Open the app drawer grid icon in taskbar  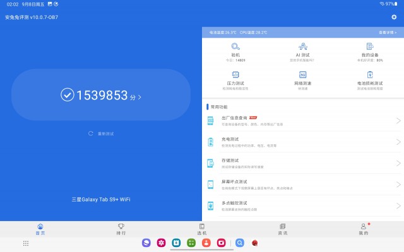pos(26,243)
